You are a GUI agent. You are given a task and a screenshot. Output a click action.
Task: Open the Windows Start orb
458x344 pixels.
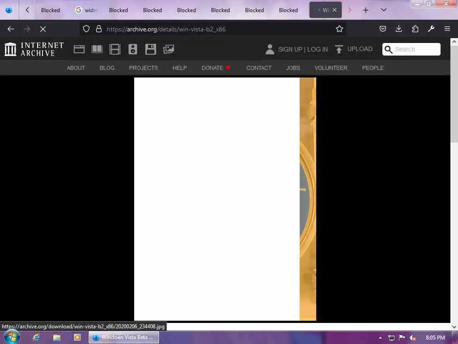click(x=12, y=337)
